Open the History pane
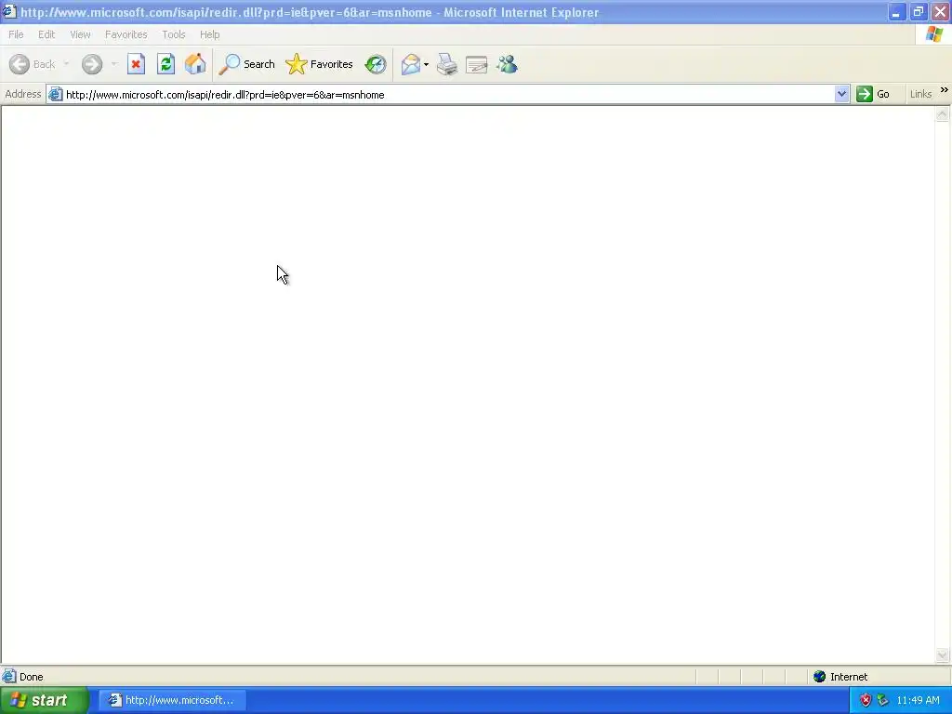This screenshot has width=952, height=714. click(x=376, y=64)
